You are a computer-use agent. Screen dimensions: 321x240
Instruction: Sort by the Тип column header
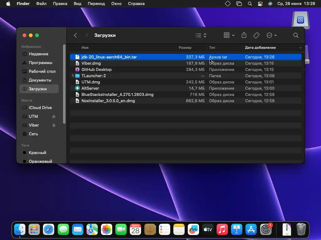(x=212, y=47)
